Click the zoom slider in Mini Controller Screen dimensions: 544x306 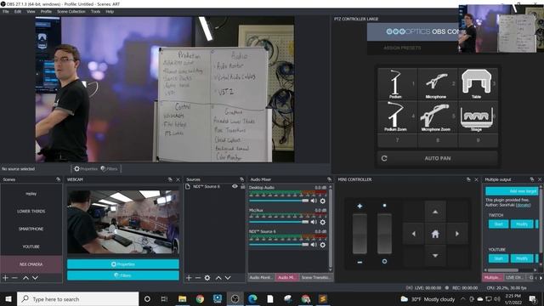(360, 234)
